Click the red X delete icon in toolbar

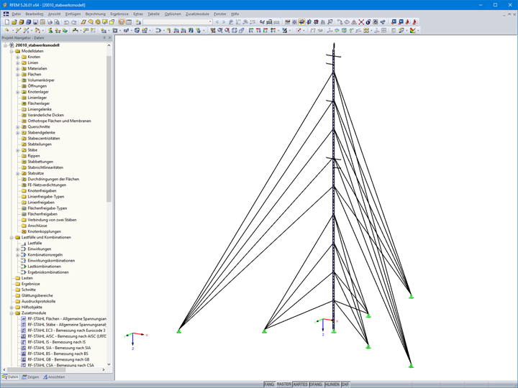coord(361,22)
